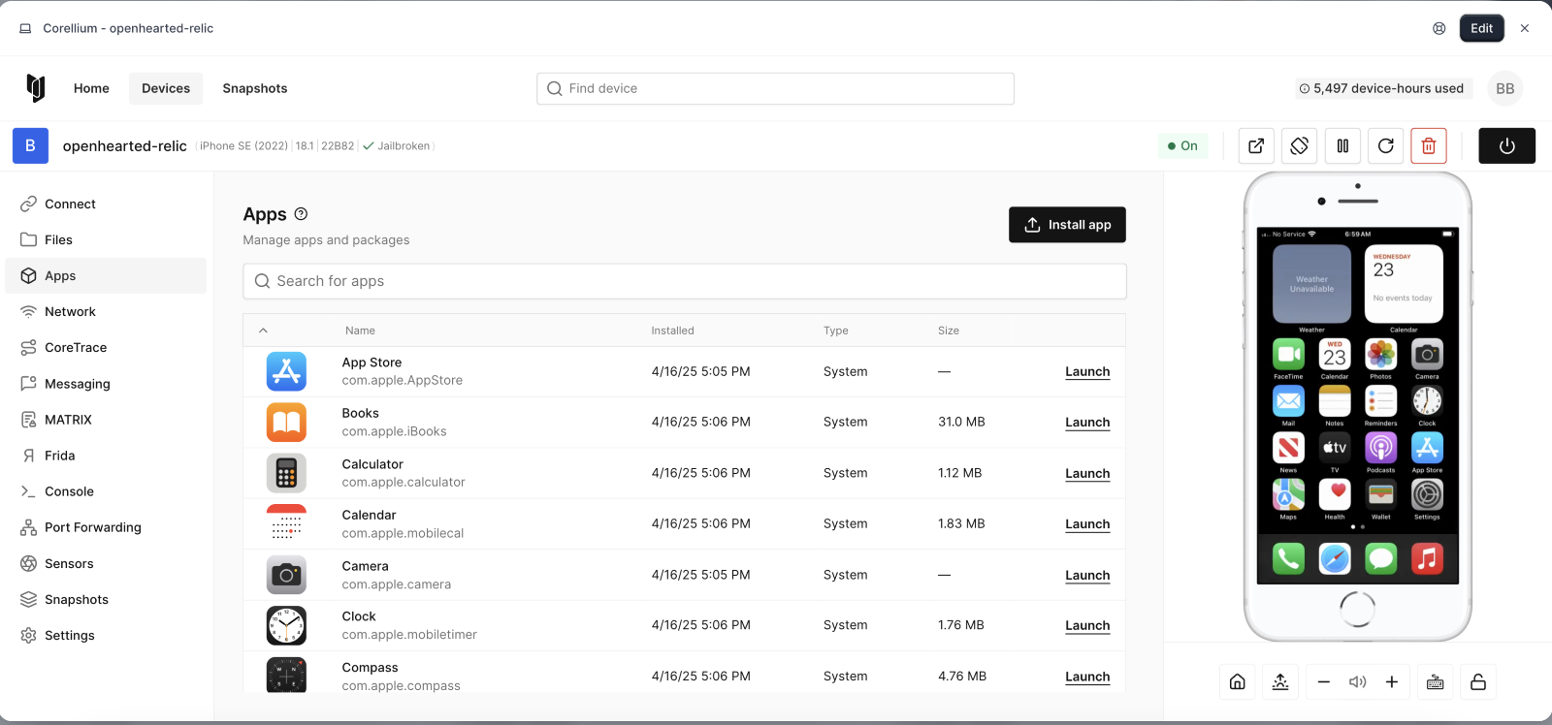Sort apps by the Installed column
This screenshot has height=725, width=1552.
(672, 331)
